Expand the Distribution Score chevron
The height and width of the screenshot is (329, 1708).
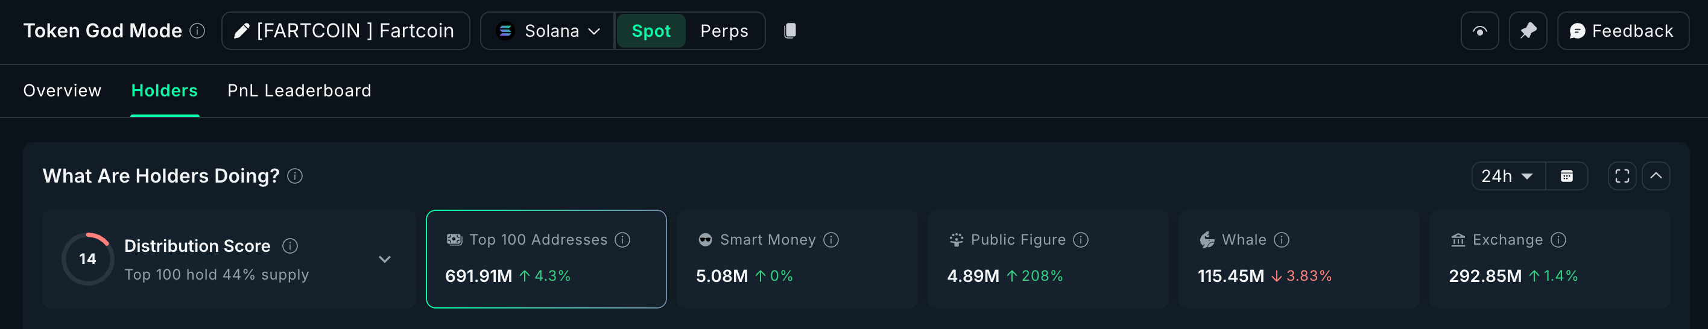point(385,259)
